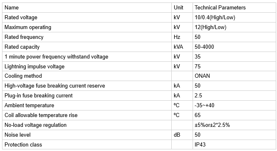Select the Maximum operating row name
The width and height of the screenshot is (277, 151).
(28, 27)
